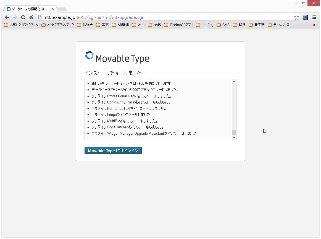Screen dimensions: 321x239
Task: Open the appFog bookmark folder
Action: click(204, 25)
